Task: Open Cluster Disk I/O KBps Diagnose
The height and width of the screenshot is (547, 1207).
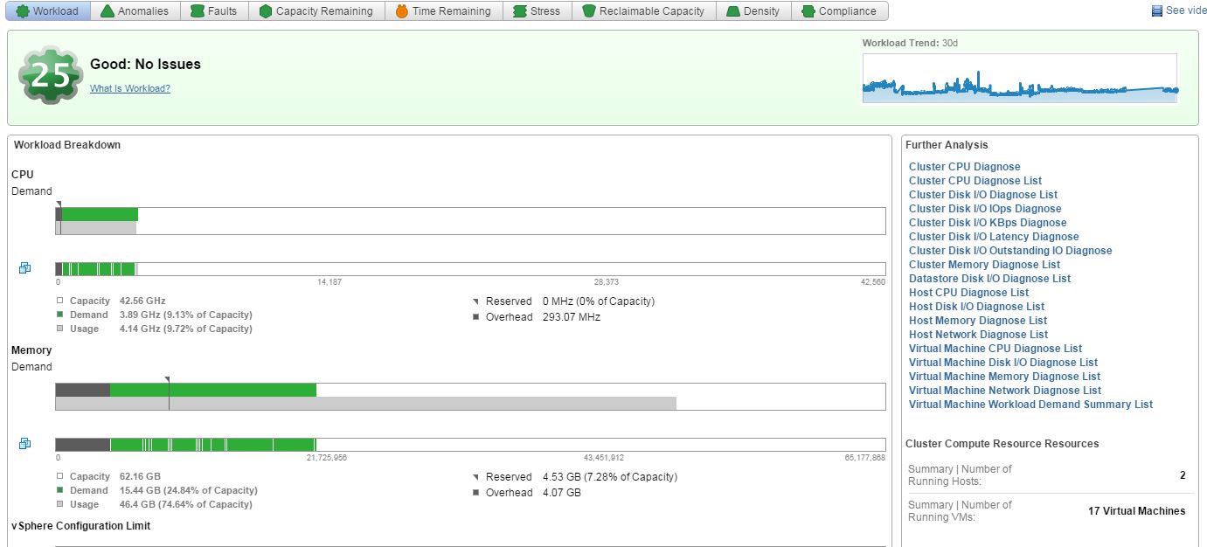Action: tap(988, 223)
